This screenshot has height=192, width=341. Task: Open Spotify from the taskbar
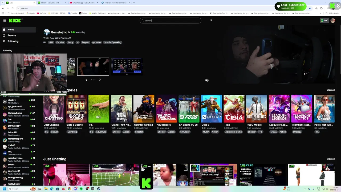click(81, 189)
